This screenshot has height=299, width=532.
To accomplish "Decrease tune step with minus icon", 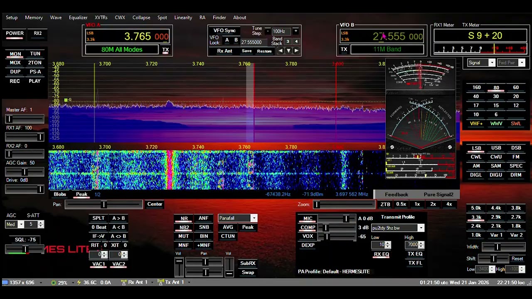I will pyautogui.click(x=268, y=31).
